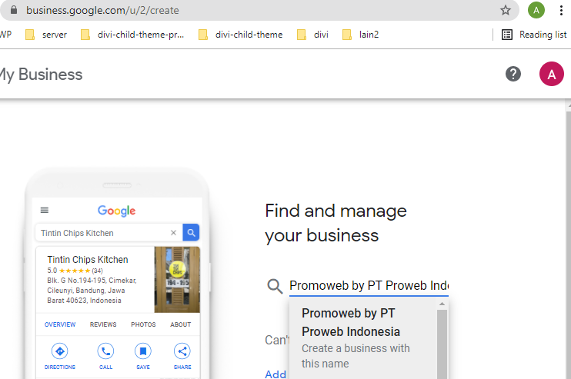Clear the phone mockup search with X

click(173, 233)
